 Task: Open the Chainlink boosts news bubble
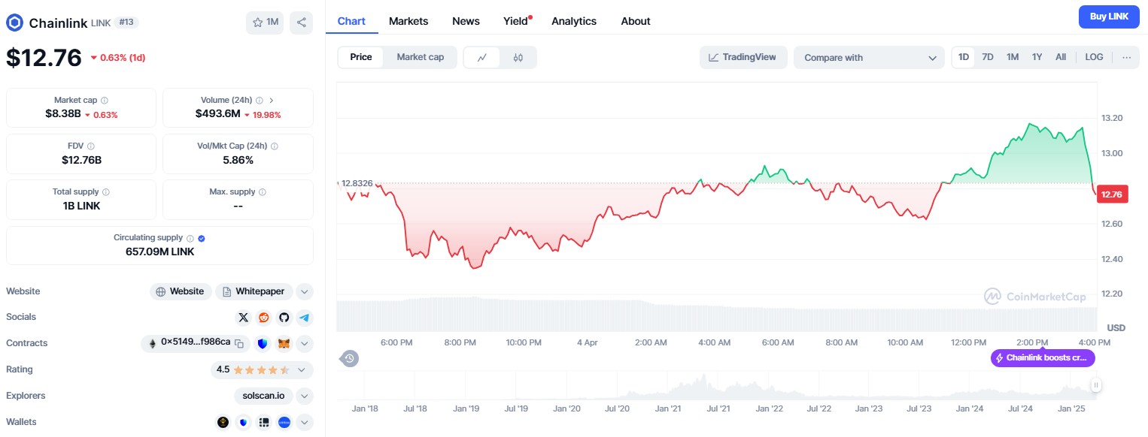coord(1043,358)
